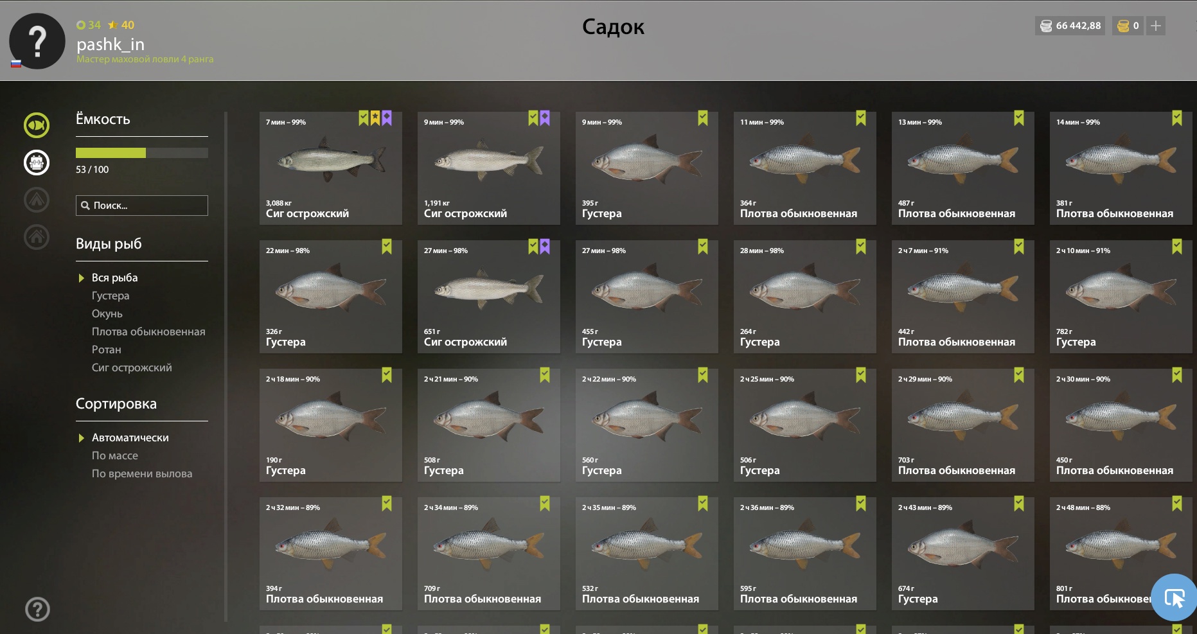Click the home base sidebar icon

(37, 237)
